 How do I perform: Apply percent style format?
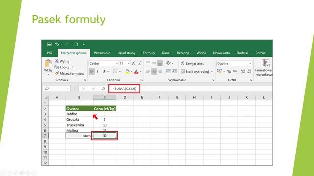click(229, 71)
